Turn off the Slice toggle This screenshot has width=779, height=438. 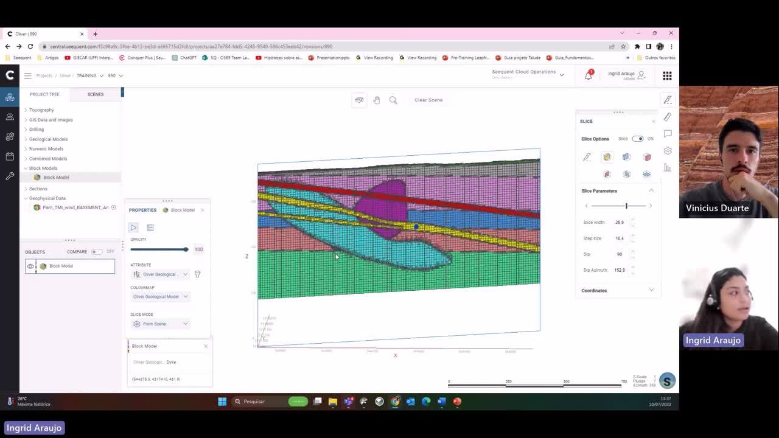point(637,139)
